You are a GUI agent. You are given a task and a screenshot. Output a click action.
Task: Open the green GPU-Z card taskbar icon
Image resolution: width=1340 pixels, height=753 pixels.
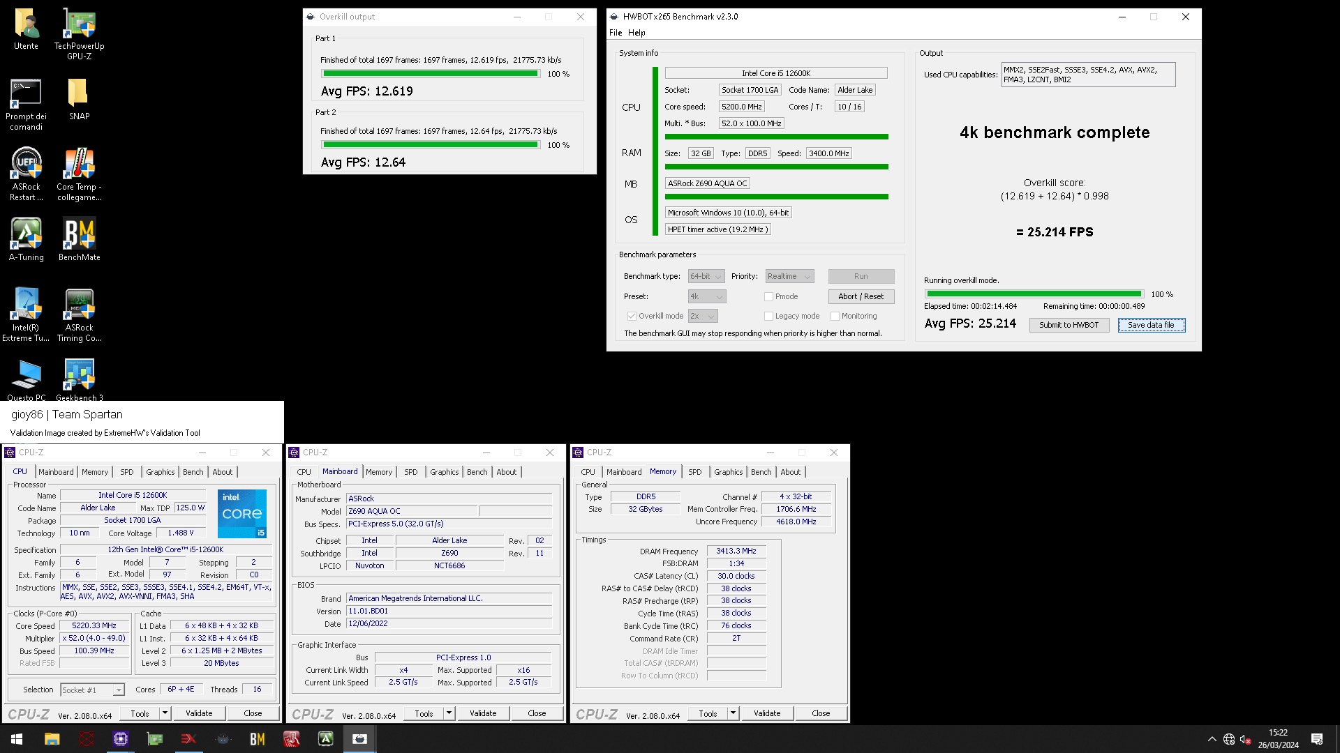point(154,739)
